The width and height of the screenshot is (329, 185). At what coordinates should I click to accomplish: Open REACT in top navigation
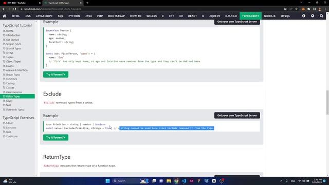pyautogui.click(x=192, y=16)
